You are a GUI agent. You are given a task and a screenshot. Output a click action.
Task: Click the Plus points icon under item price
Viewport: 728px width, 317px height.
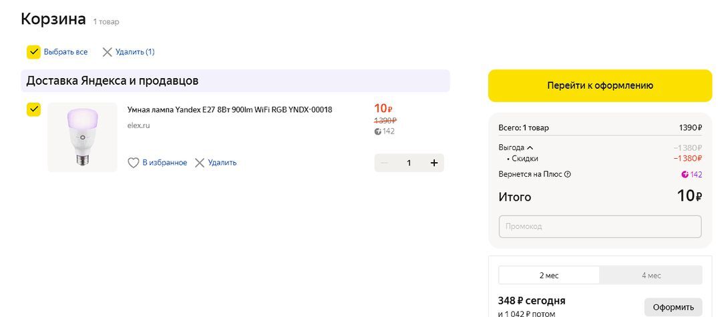378,131
